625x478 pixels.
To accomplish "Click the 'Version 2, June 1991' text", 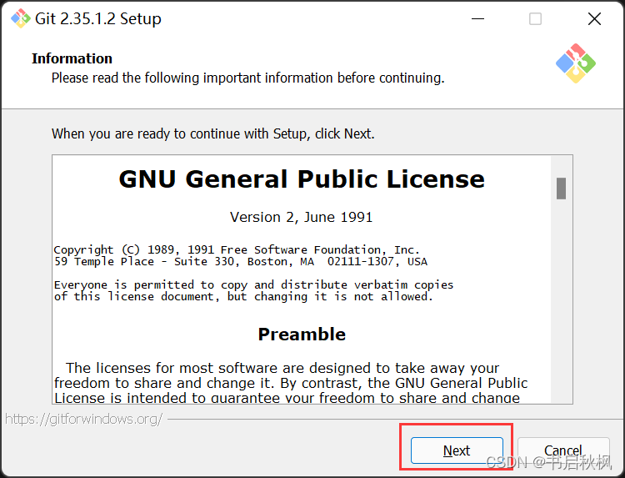I will point(302,217).
